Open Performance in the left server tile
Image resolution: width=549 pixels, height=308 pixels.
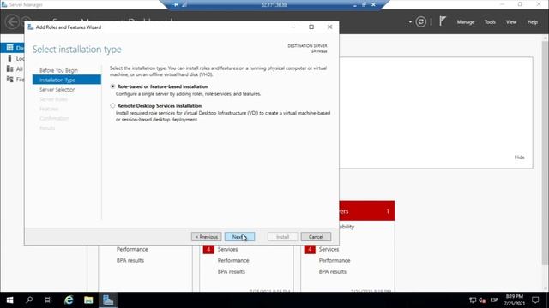click(x=132, y=249)
